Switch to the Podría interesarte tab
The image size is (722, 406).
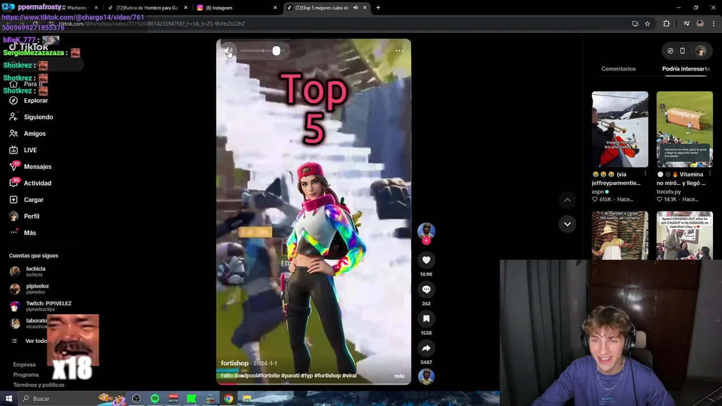point(686,69)
